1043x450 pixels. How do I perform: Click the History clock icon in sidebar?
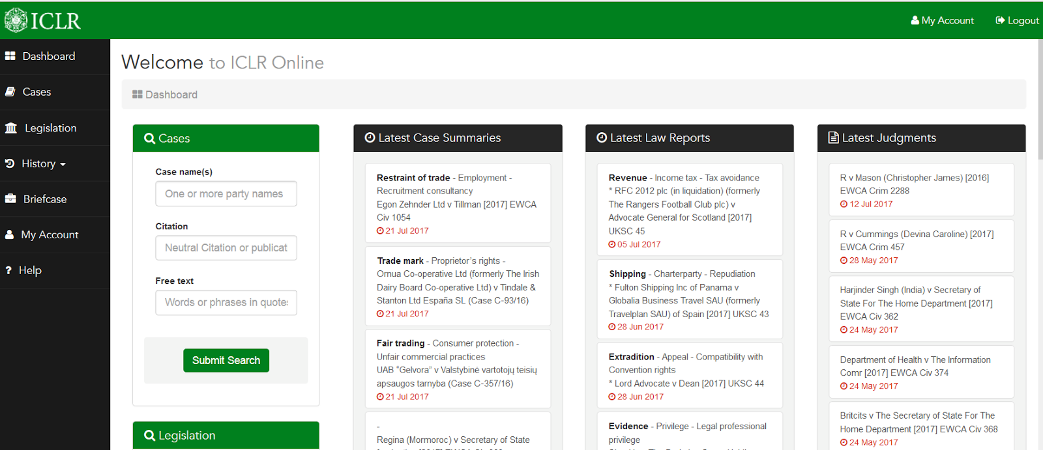pos(10,163)
